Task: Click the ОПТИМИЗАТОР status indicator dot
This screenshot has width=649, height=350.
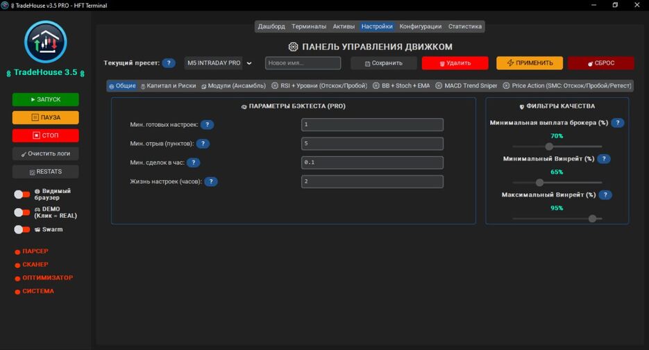Action: tap(17, 278)
